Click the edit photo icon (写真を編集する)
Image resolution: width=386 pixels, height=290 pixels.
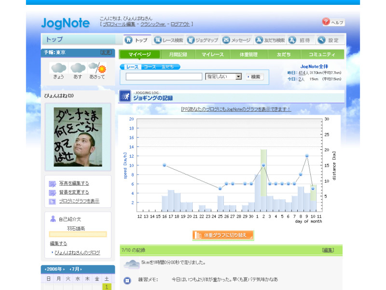click(53, 184)
